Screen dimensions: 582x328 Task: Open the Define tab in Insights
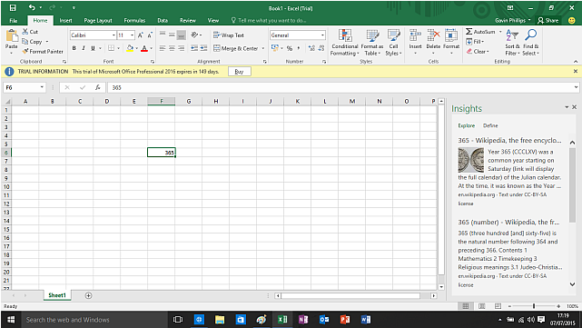490,125
